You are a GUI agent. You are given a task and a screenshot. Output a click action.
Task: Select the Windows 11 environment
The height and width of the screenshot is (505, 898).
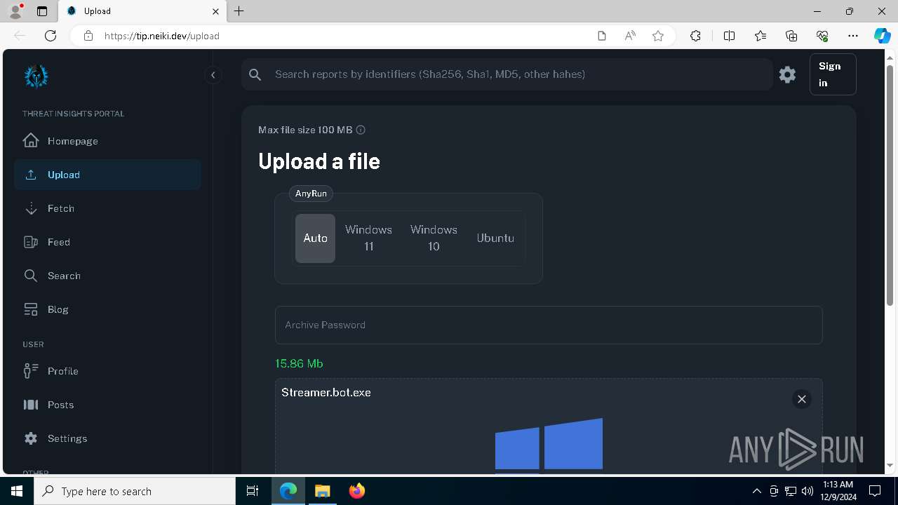tap(368, 238)
